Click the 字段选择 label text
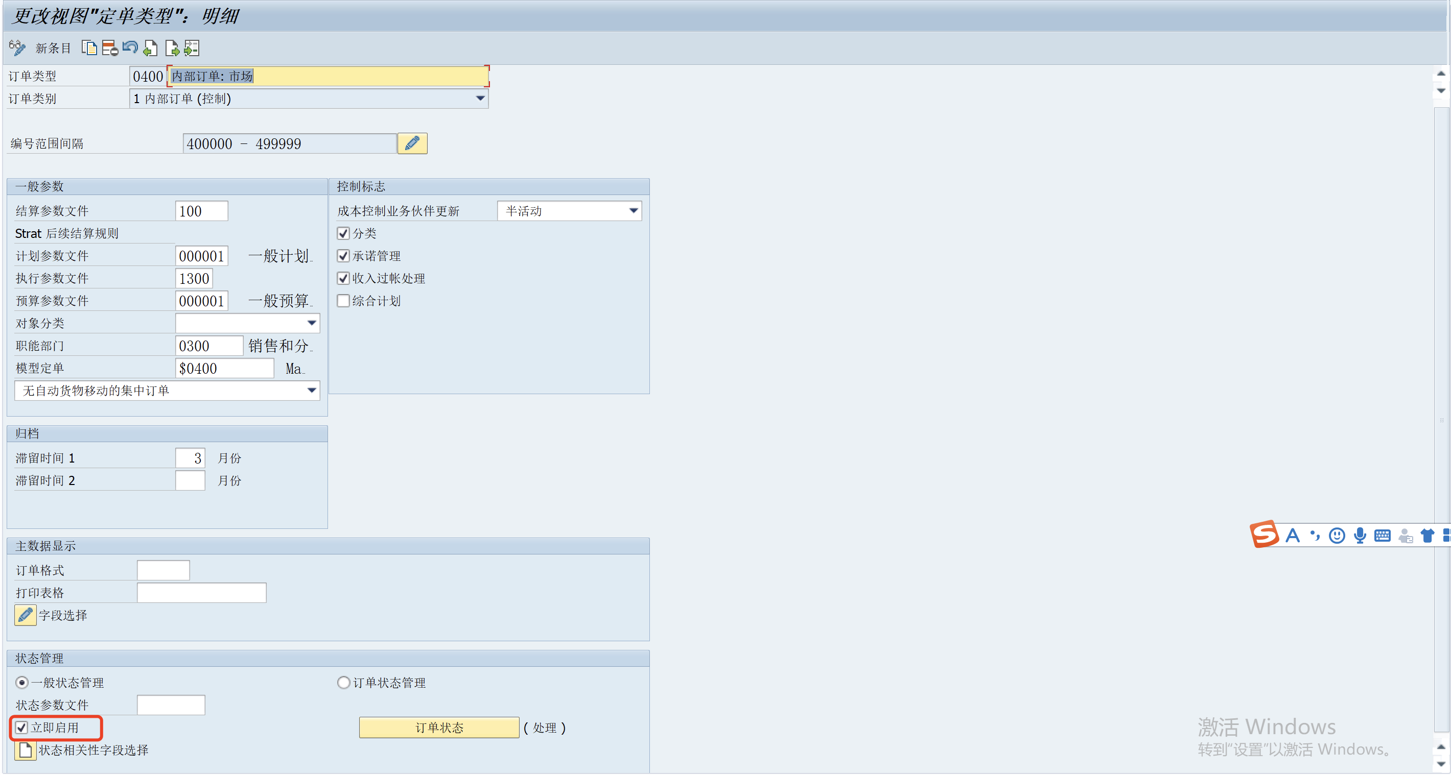1451x775 pixels. tap(62, 615)
